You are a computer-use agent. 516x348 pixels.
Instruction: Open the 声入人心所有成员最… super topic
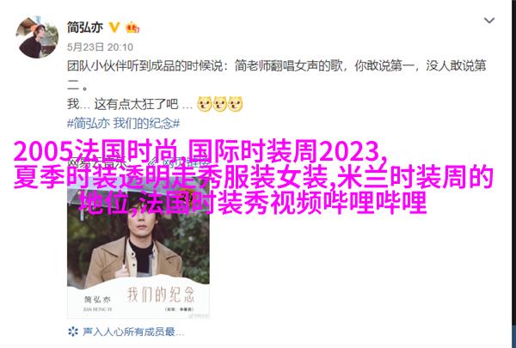click(x=133, y=332)
